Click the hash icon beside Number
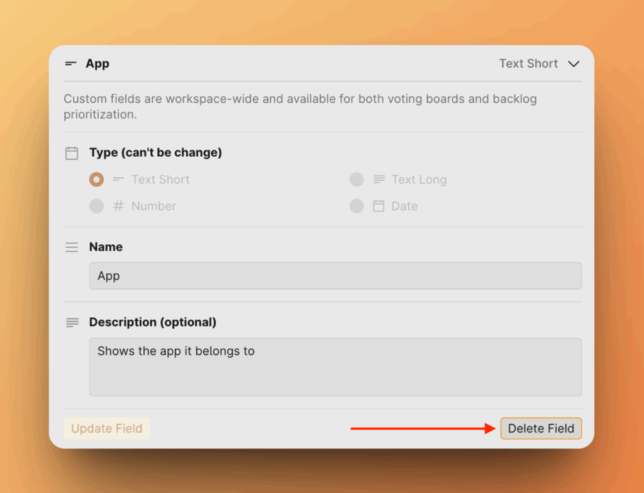This screenshot has width=644, height=493. 118,206
